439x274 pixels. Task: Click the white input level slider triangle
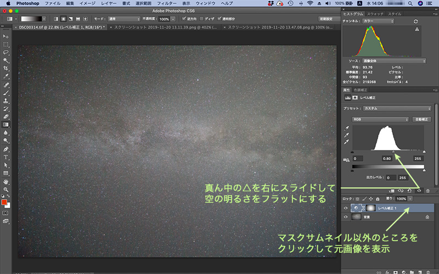pos(424,152)
